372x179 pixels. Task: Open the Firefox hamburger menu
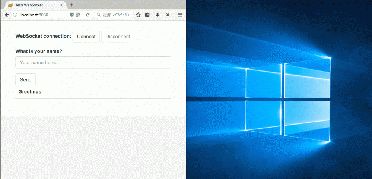point(180,15)
